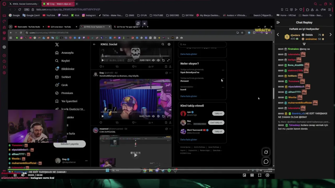
Task: Toggle mini player mode in the Kick player
Action: coord(244,175)
